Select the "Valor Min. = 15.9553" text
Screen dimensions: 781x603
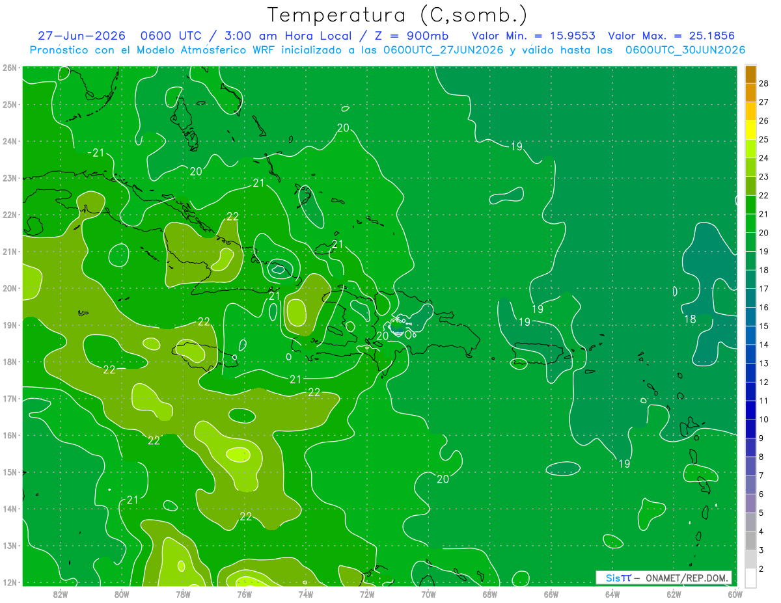(x=533, y=36)
